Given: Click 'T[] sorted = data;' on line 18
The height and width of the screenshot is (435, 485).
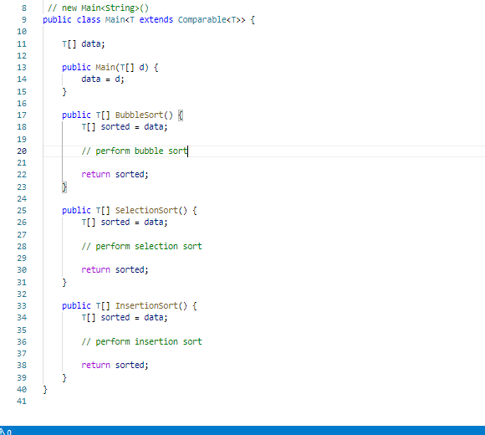Looking at the screenshot, I should click(125, 127).
